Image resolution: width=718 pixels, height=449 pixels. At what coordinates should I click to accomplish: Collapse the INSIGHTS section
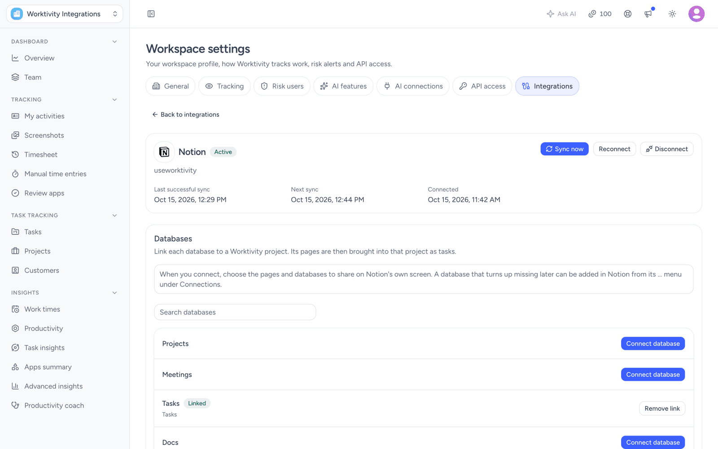click(114, 293)
